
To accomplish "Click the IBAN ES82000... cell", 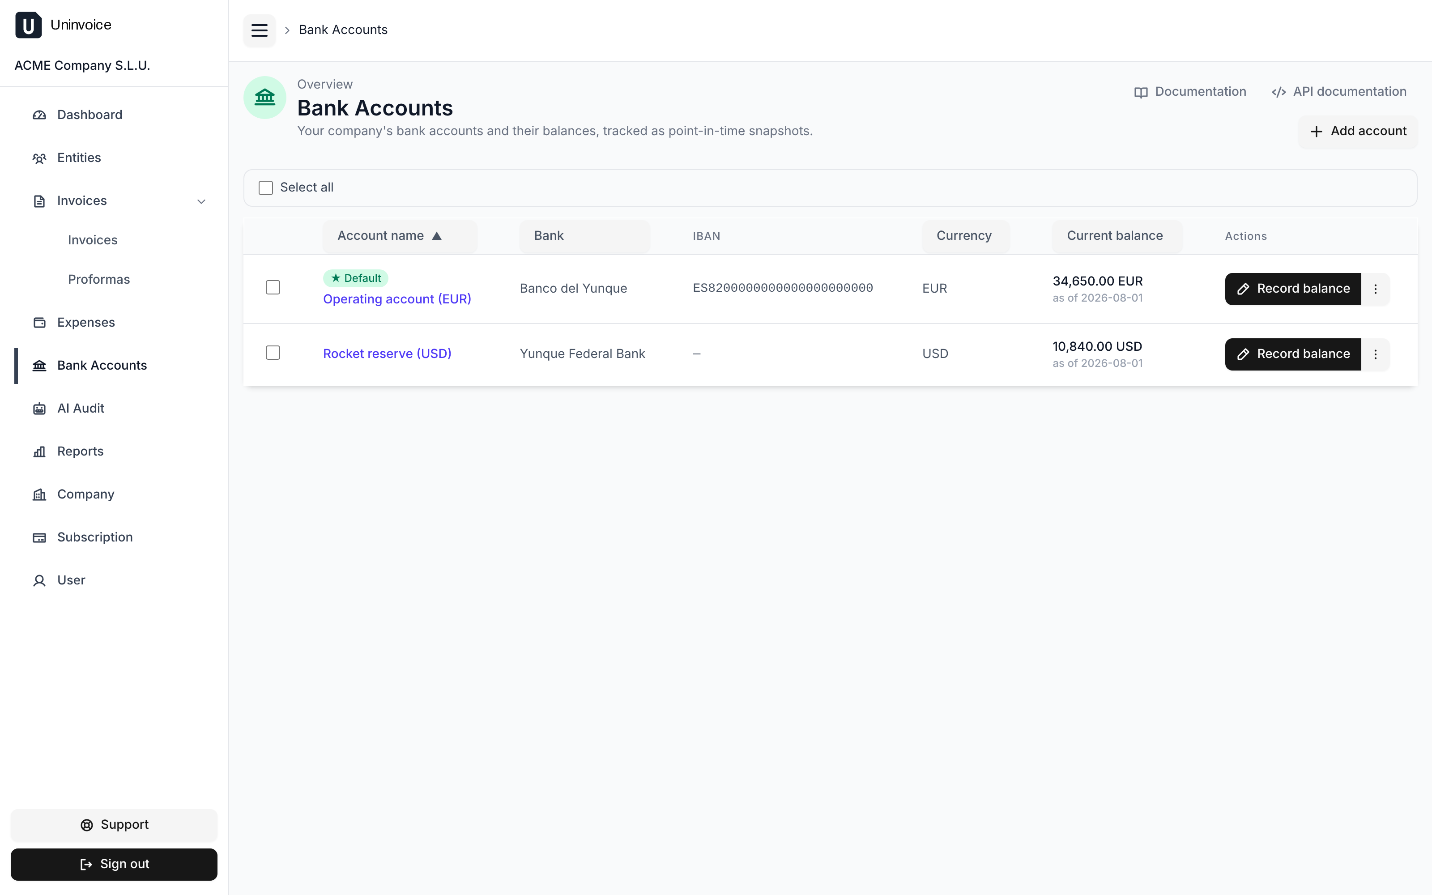I will point(783,288).
